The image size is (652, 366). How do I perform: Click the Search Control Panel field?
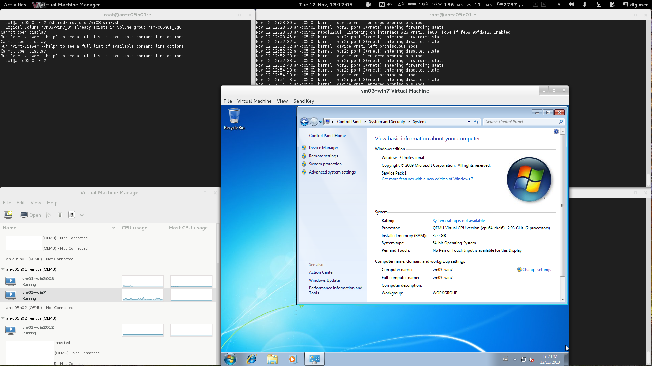click(521, 122)
